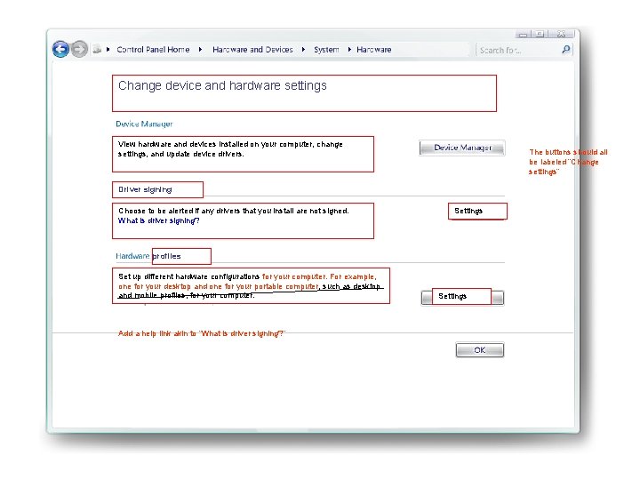This screenshot has height=480, width=640.
Task: Expand the arrow after Control Panel Home
Action: point(200,50)
